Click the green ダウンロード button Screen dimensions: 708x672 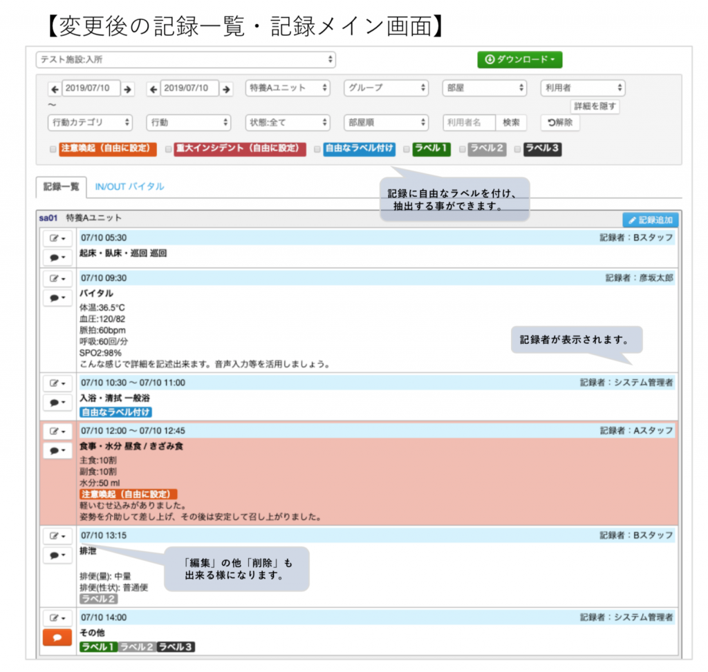(x=520, y=60)
